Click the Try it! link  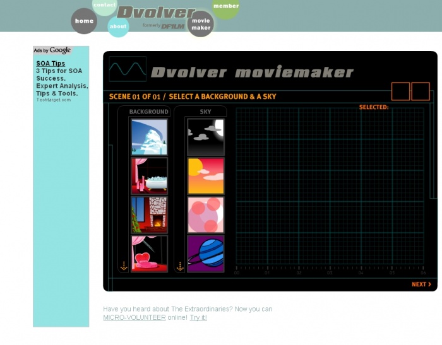198,317
